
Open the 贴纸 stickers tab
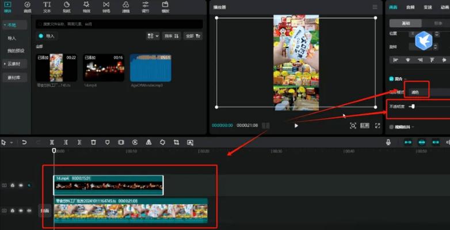(x=67, y=7)
